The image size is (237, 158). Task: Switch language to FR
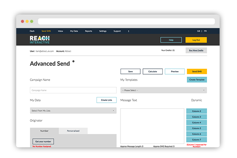tap(206, 31)
